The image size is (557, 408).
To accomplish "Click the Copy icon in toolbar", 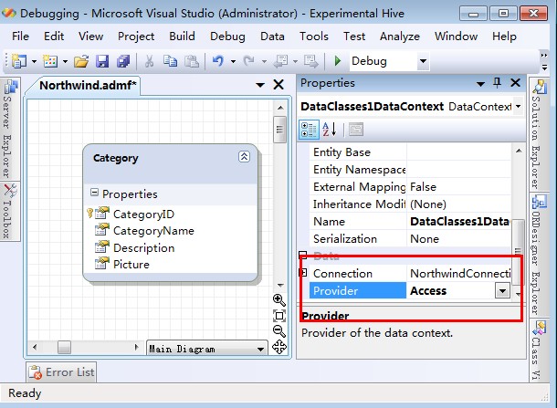I will pyautogui.click(x=170, y=61).
